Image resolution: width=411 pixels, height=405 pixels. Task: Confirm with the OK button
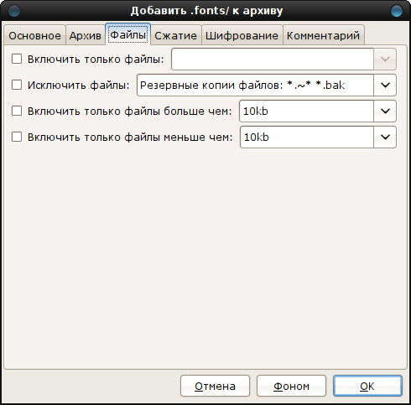pyautogui.click(x=367, y=386)
